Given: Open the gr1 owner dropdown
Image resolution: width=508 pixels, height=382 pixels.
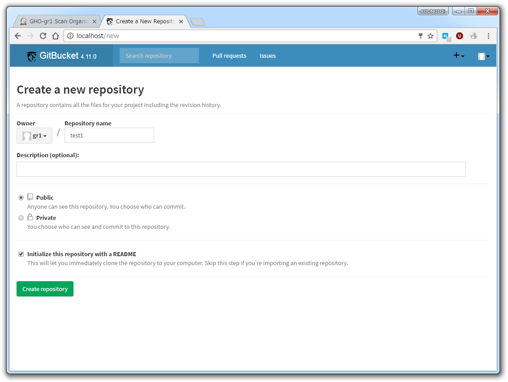Looking at the screenshot, I should click(x=34, y=135).
